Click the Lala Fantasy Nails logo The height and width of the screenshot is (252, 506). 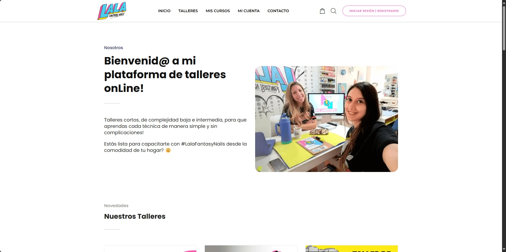pos(112,11)
